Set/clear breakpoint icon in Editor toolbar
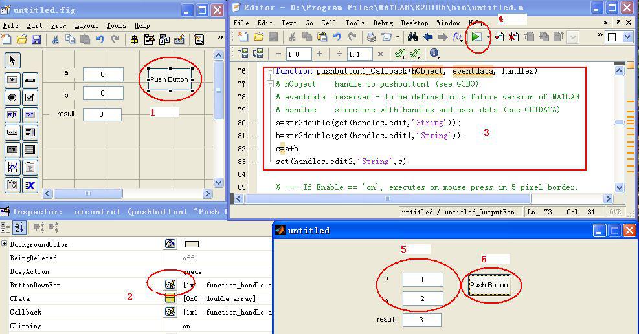The width and height of the screenshot is (639, 334). pyautogui.click(x=499, y=37)
